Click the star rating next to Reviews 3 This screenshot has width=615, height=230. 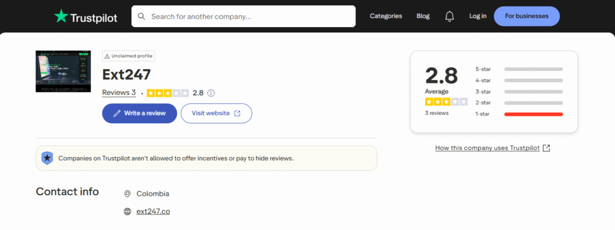click(168, 93)
